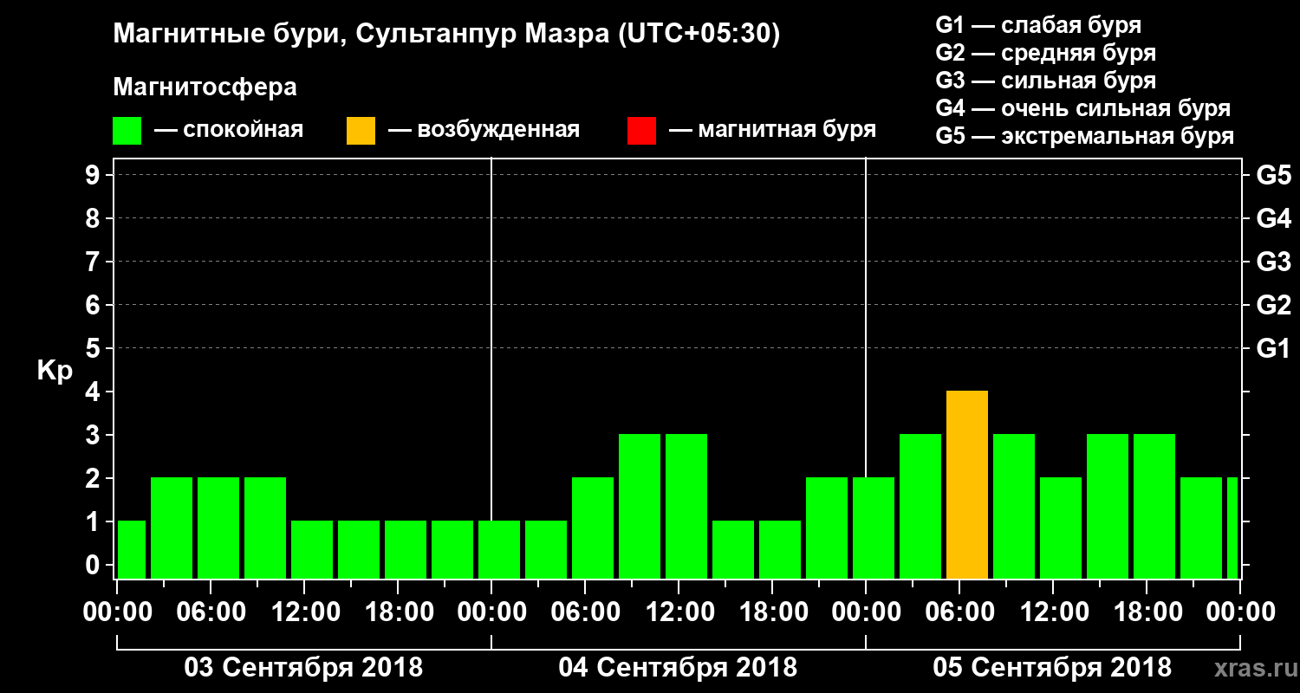1300x693 pixels.
Task: Click the Kp axis title
Action: click(x=55, y=372)
